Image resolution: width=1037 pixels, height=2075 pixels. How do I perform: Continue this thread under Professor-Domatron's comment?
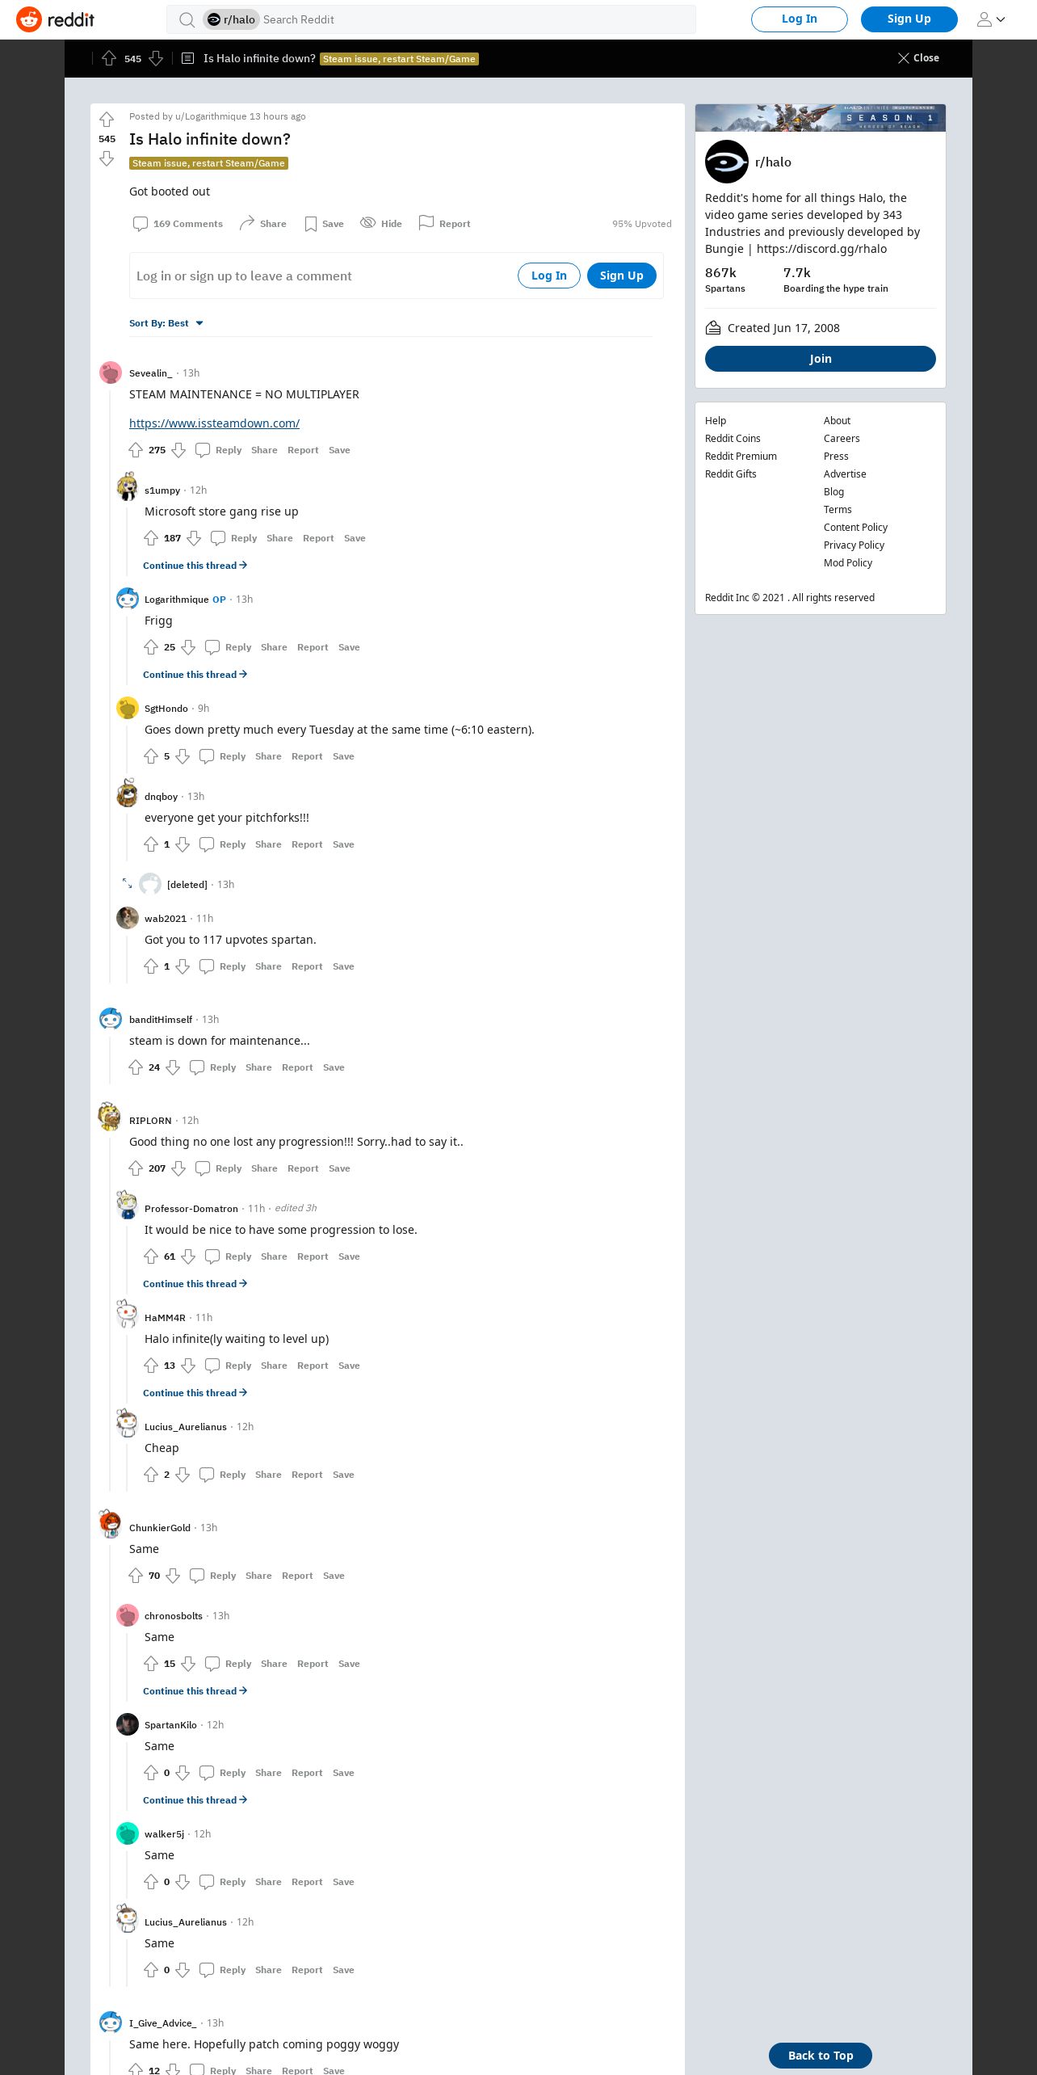coord(195,1284)
